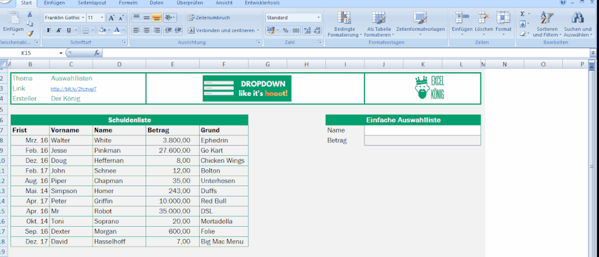Click the format painter brush icon
Viewport: 599px width, 257px height.
pyautogui.click(x=30, y=33)
